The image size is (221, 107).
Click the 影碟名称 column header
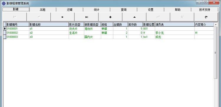[x=49, y=25]
